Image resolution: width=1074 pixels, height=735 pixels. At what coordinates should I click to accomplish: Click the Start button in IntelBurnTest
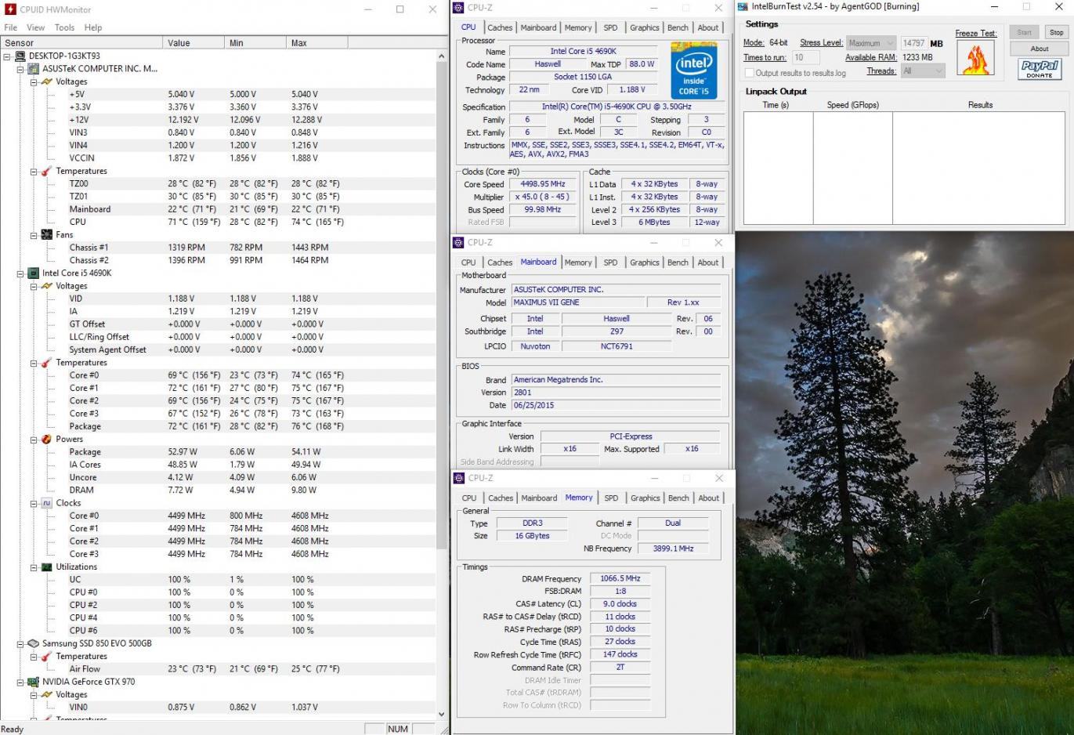pos(1024,32)
